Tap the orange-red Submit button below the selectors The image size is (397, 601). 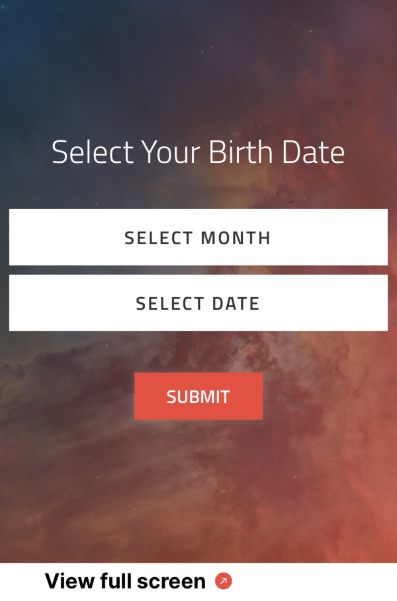[x=198, y=396]
